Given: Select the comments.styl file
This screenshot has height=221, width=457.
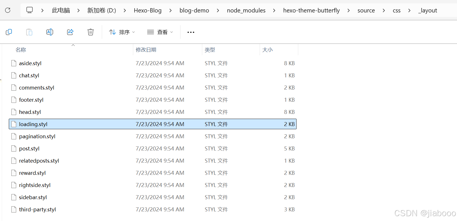Looking at the screenshot, I should [x=153, y=88].
